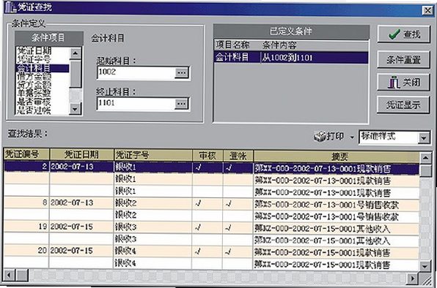Click the 终止科目 input field with 1101

136,104
